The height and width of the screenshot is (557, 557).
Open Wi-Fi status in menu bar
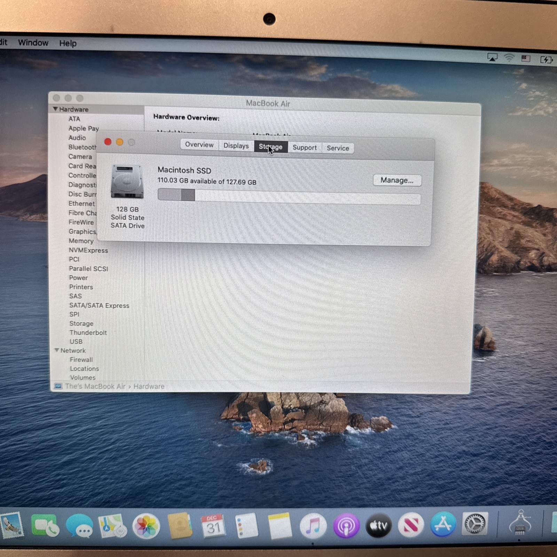point(509,58)
